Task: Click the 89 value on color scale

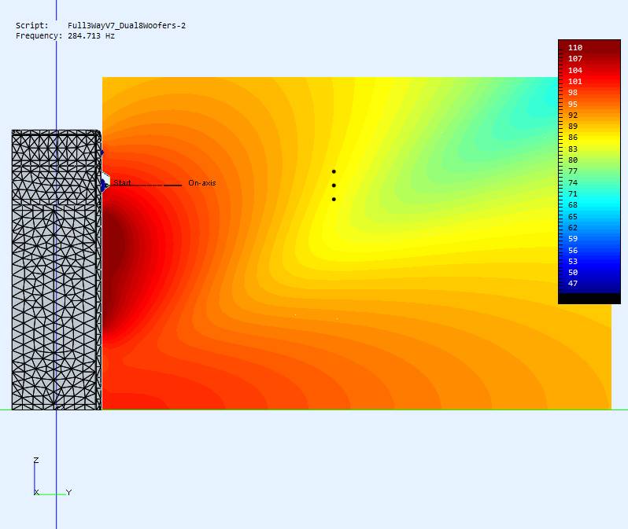Action: click(573, 127)
